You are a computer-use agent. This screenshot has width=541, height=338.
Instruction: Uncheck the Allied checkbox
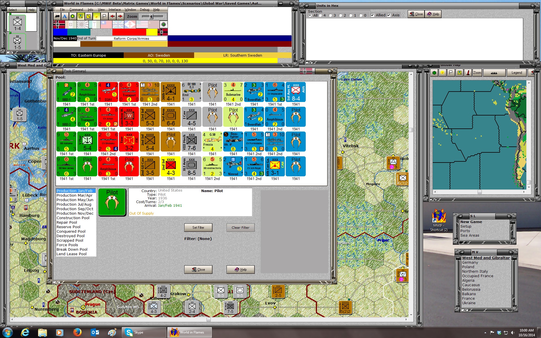click(x=373, y=15)
